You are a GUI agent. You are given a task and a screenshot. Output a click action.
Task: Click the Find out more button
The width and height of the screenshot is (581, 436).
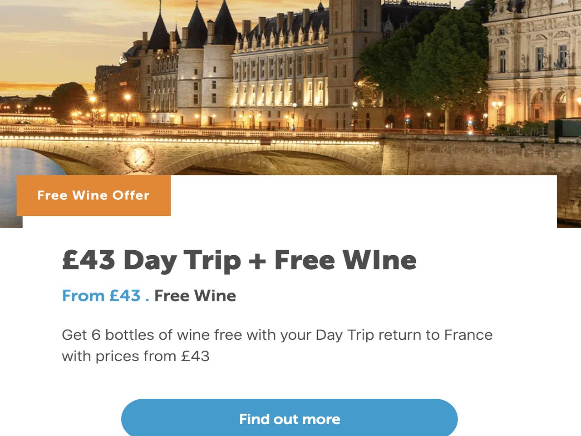(x=289, y=418)
